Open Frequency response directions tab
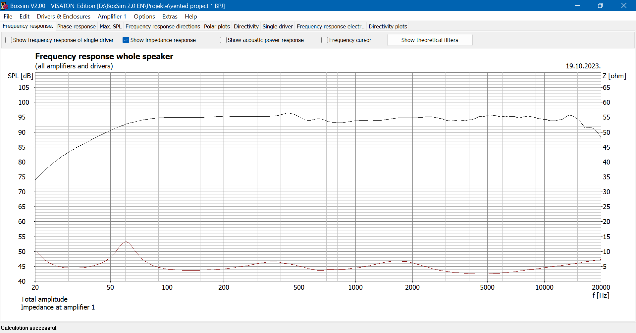636x333 pixels. click(x=163, y=26)
